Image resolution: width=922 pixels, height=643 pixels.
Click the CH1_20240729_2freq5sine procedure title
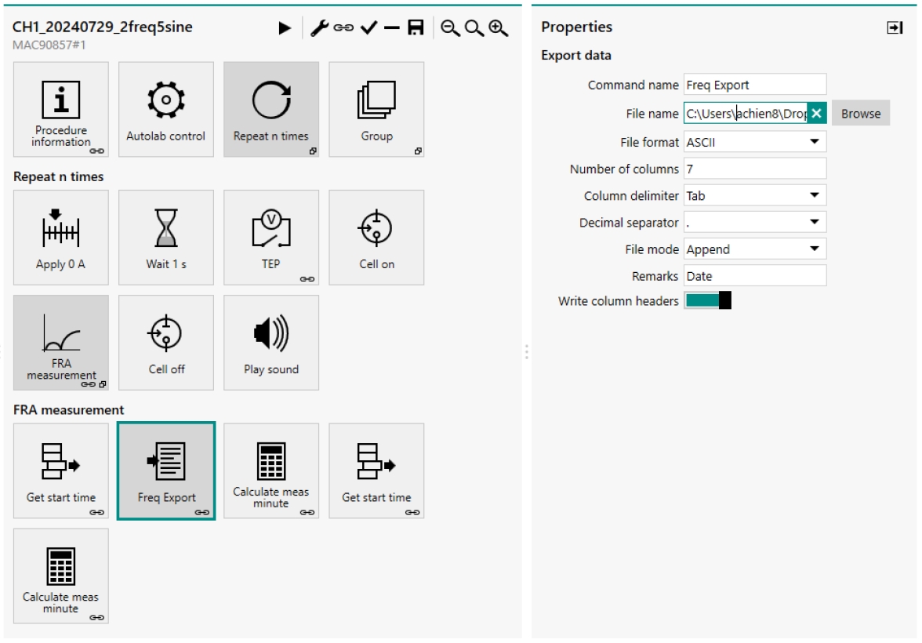point(102,27)
